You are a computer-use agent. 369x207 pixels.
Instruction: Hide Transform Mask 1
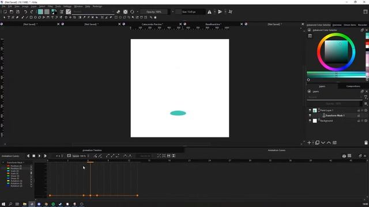[310, 116]
